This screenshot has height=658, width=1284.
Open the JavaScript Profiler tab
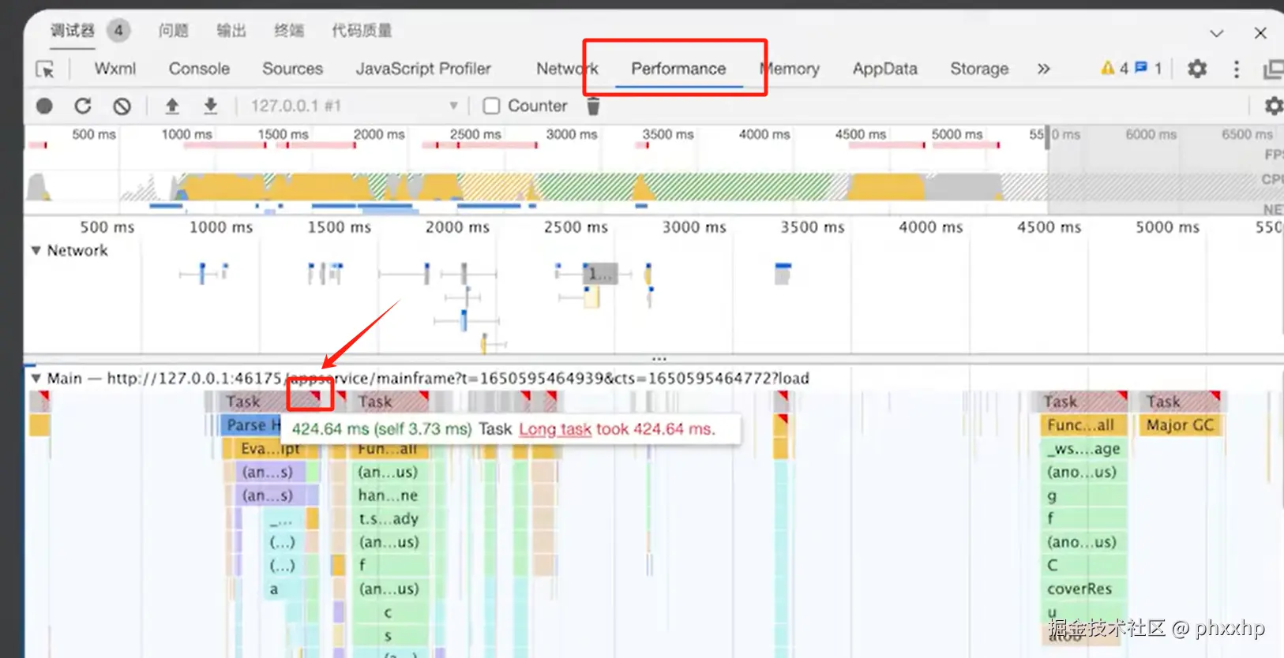pyautogui.click(x=423, y=69)
